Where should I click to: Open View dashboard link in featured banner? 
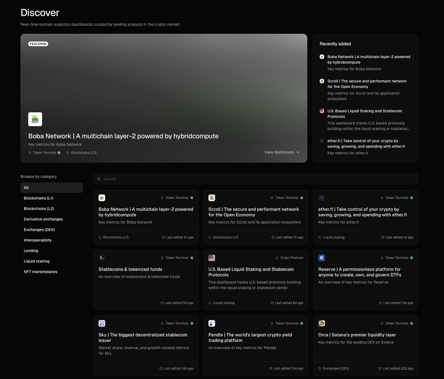282,152
